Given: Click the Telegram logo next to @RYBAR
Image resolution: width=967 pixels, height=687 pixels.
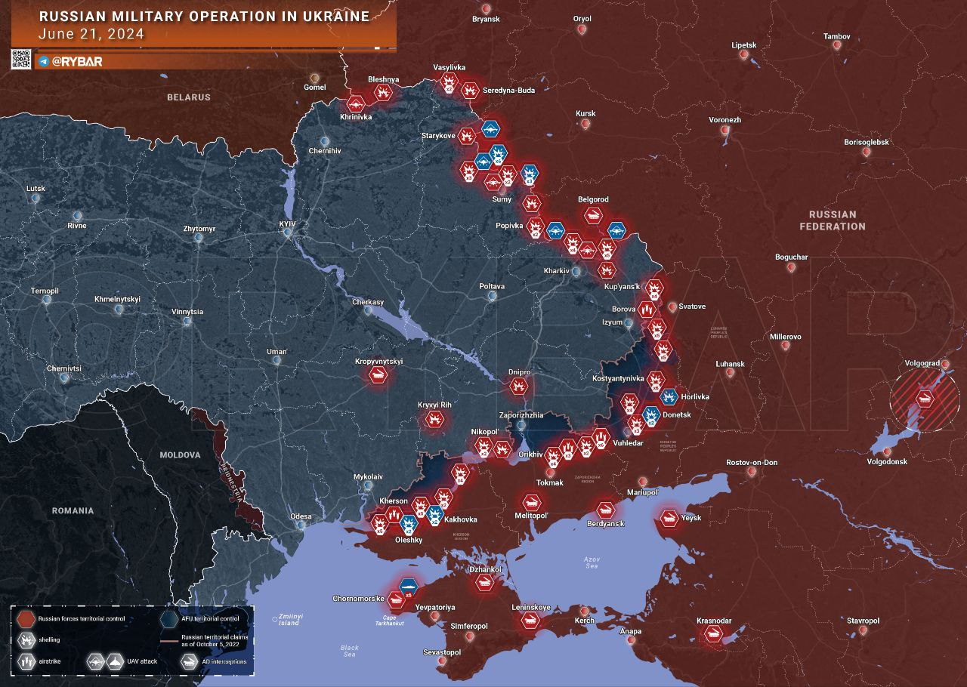Looking at the screenshot, I should coord(44,61).
